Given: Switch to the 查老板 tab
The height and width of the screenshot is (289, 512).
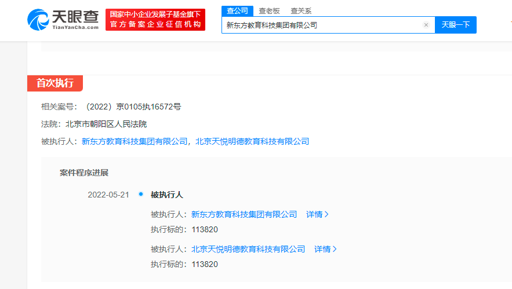Looking at the screenshot, I should click(x=269, y=10).
